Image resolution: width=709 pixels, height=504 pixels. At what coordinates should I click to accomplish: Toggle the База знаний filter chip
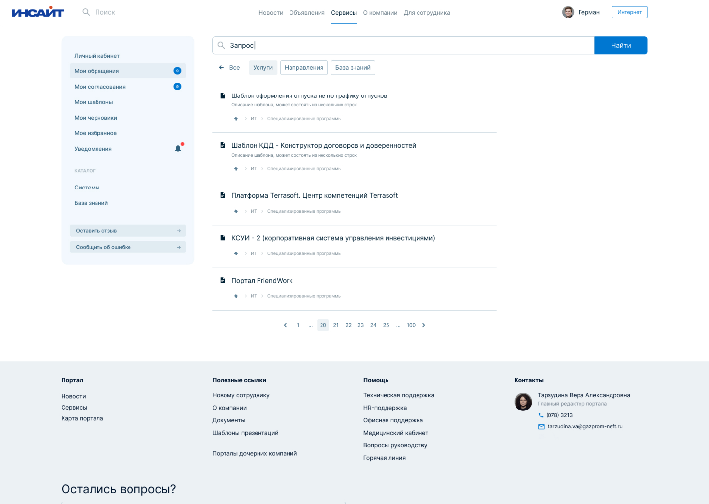pos(353,68)
